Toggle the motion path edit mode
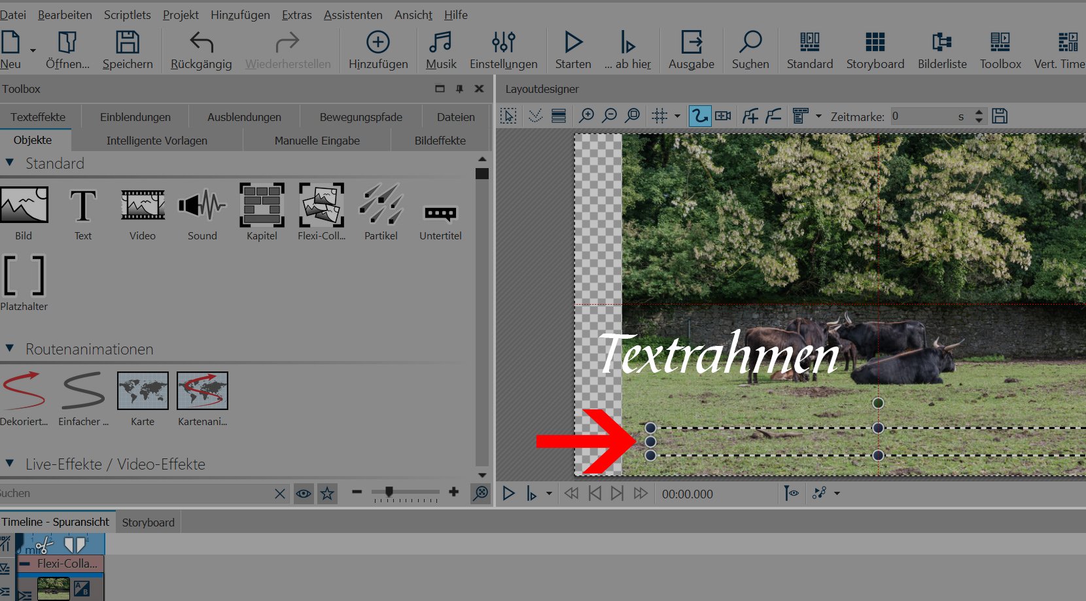The image size is (1086, 601). click(699, 116)
